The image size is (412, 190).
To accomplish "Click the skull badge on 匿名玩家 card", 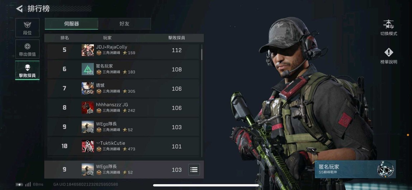I will click(x=386, y=169).
